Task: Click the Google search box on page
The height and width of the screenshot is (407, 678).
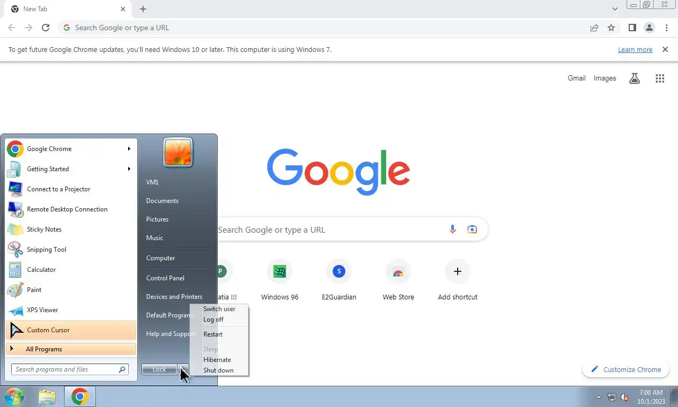Action: (x=339, y=229)
